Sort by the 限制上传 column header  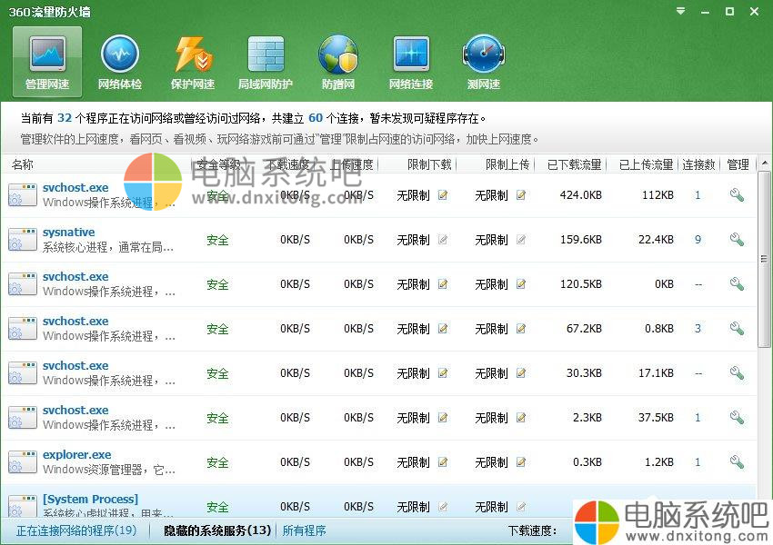pos(507,164)
